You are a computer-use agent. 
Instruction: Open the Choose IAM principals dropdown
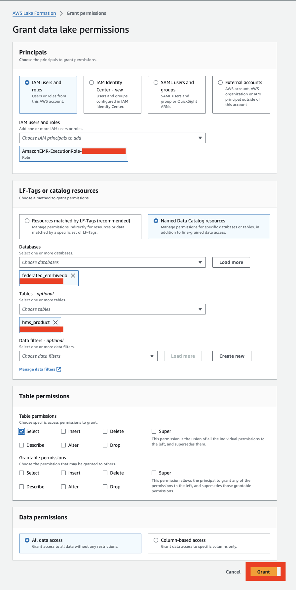(112, 138)
